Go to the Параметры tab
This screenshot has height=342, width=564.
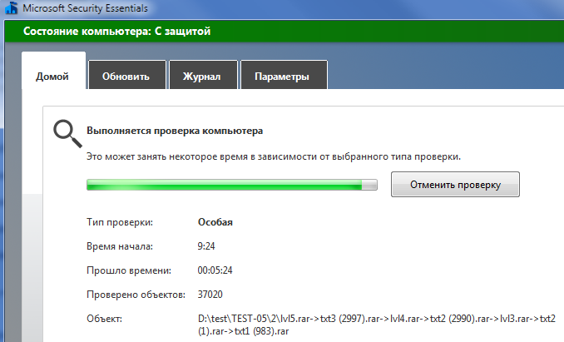tap(284, 75)
